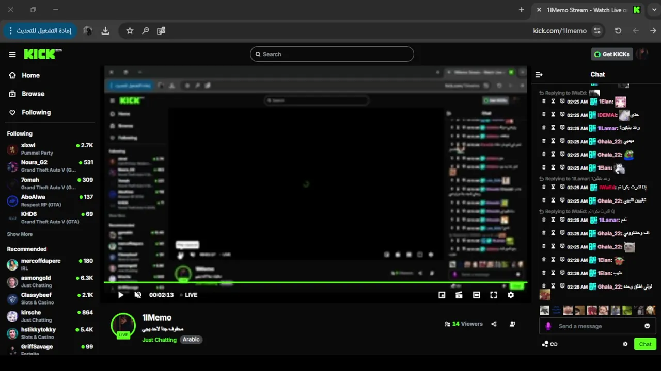Viewport: 661px width, 371px height.
Task: Bookmark this page with the star icon
Action: coord(130,31)
